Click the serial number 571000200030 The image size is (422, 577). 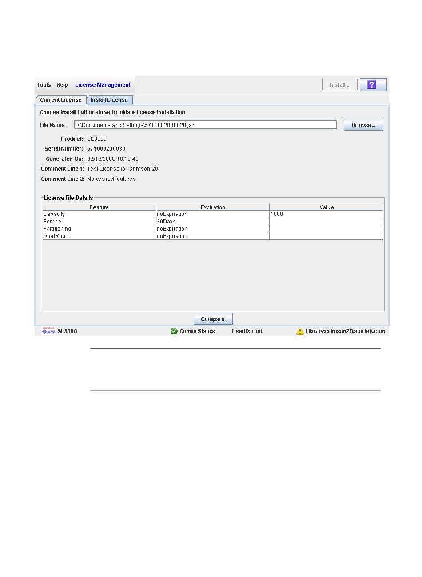(x=106, y=149)
